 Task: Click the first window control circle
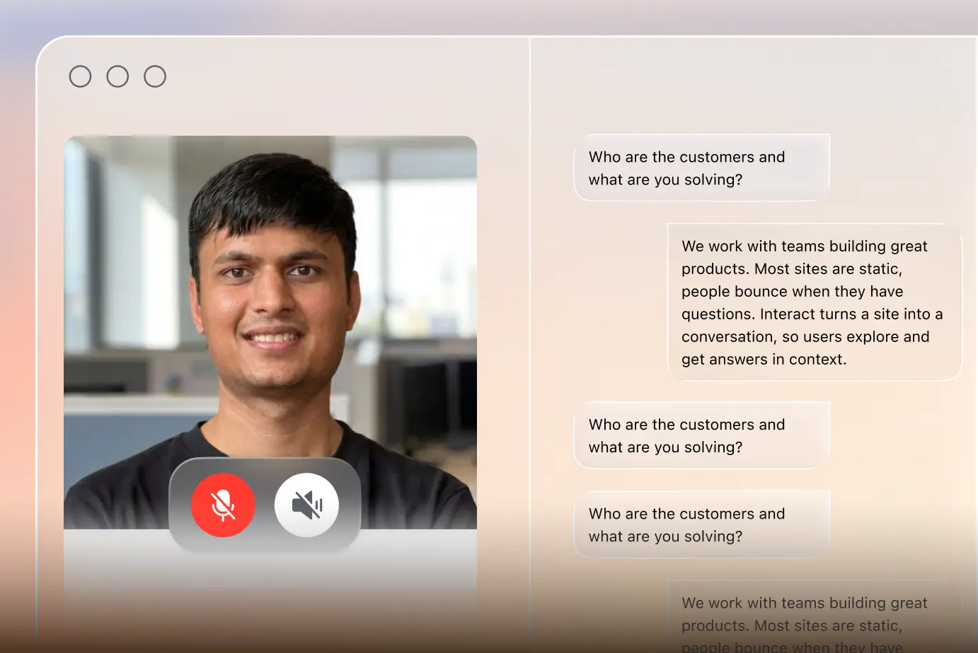(80, 76)
